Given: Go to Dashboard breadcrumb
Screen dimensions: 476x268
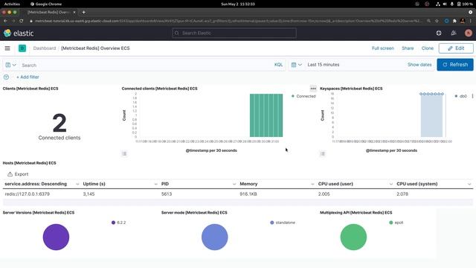Looking at the screenshot, I should pyautogui.click(x=45, y=48).
